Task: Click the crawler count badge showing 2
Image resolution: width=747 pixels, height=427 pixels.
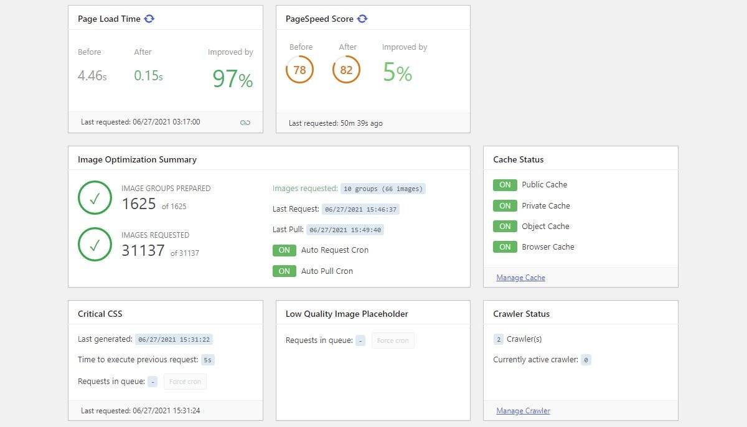Action: (x=498, y=339)
